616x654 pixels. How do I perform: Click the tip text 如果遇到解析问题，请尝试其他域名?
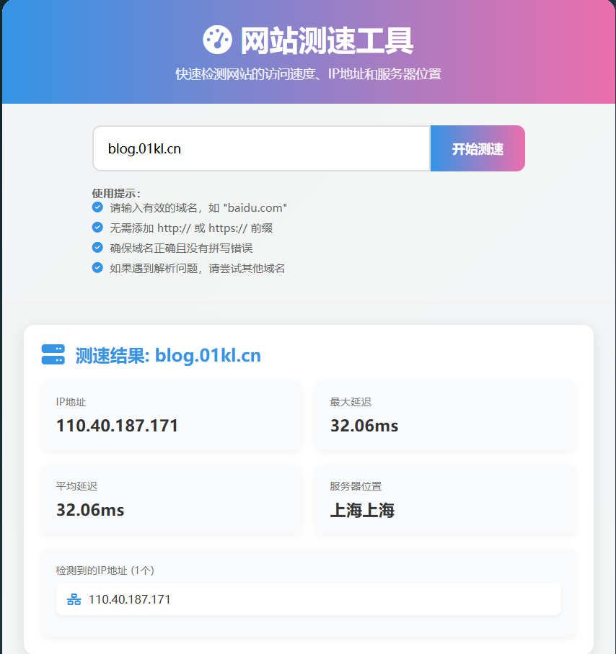coord(198,268)
